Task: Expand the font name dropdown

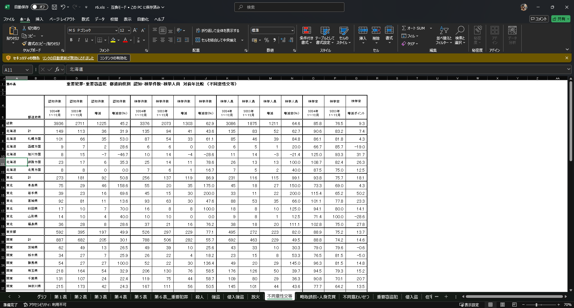Action: point(116,30)
